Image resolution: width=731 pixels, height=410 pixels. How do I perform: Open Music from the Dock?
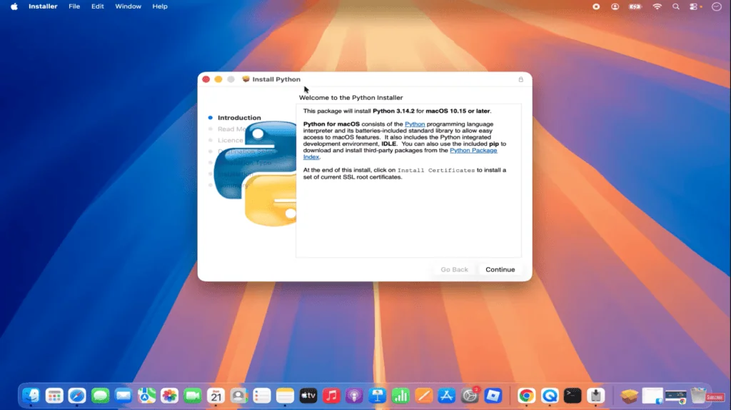tap(331, 396)
